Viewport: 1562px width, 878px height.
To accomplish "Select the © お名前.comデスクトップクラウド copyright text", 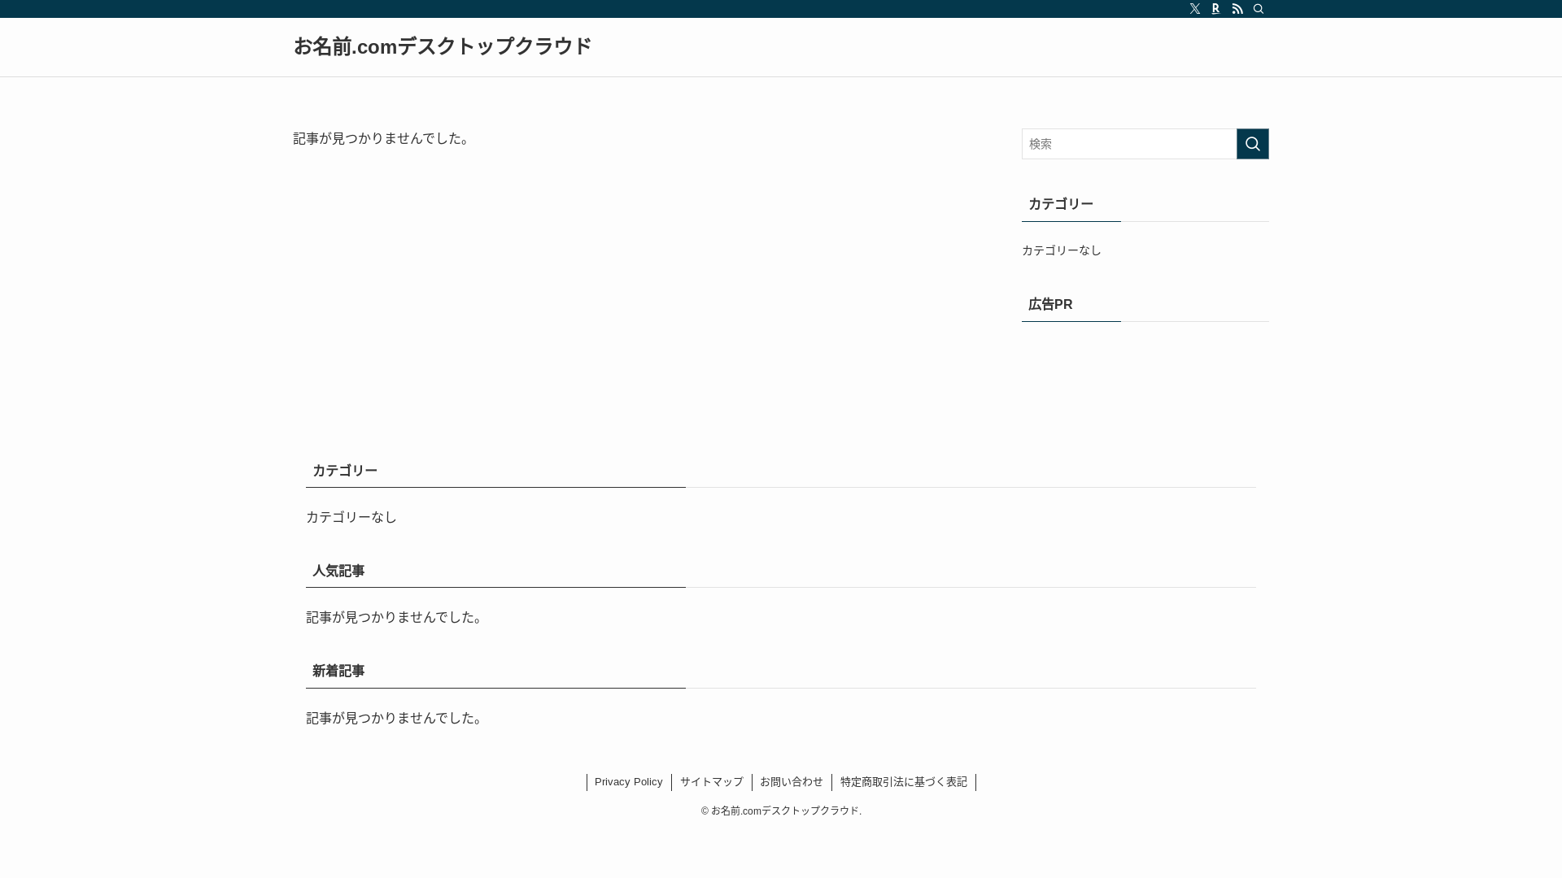I will (x=781, y=811).
